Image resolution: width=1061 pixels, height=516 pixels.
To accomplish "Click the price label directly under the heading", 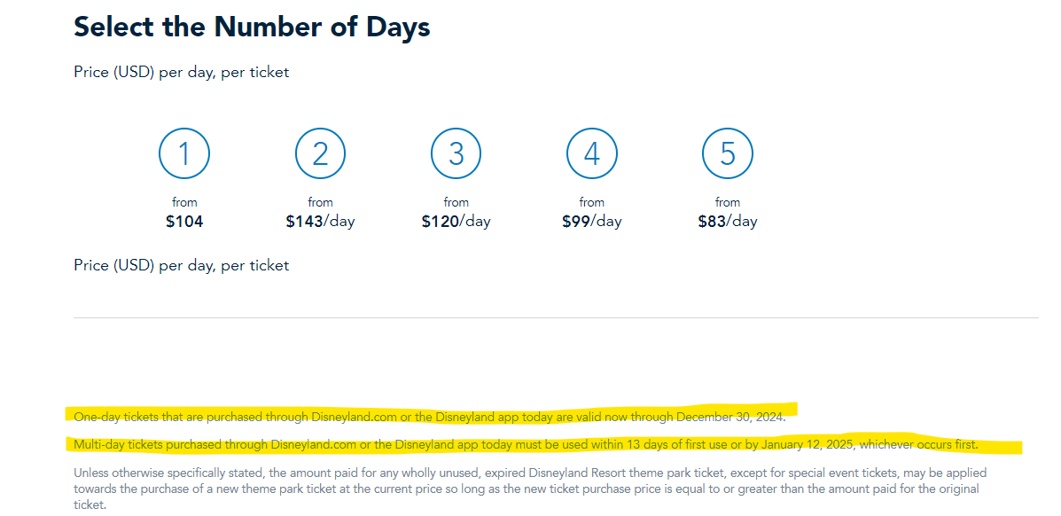I will click(181, 73).
